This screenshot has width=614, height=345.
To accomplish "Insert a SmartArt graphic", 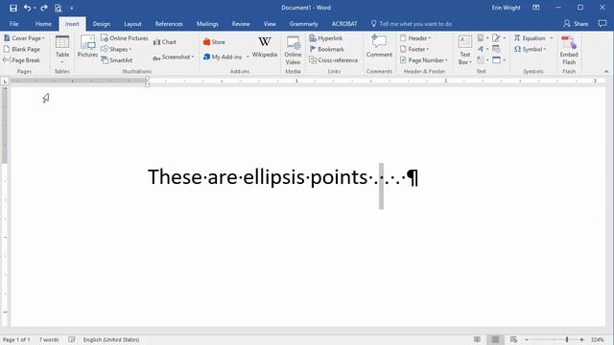I will click(x=117, y=60).
